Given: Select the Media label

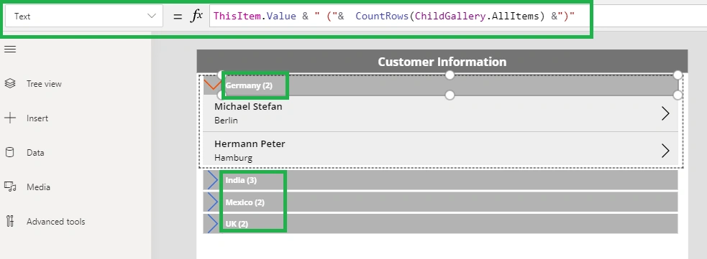Looking at the screenshot, I should (x=38, y=187).
